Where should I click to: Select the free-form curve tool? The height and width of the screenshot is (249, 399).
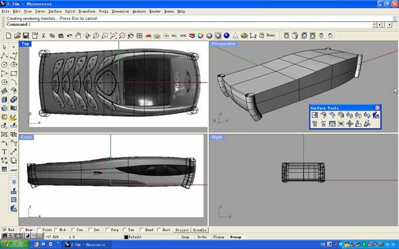[x=13, y=56]
